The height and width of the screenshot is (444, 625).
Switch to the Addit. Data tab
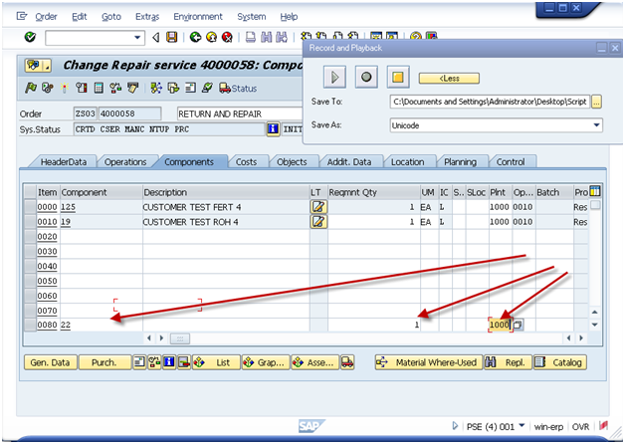[x=349, y=162]
